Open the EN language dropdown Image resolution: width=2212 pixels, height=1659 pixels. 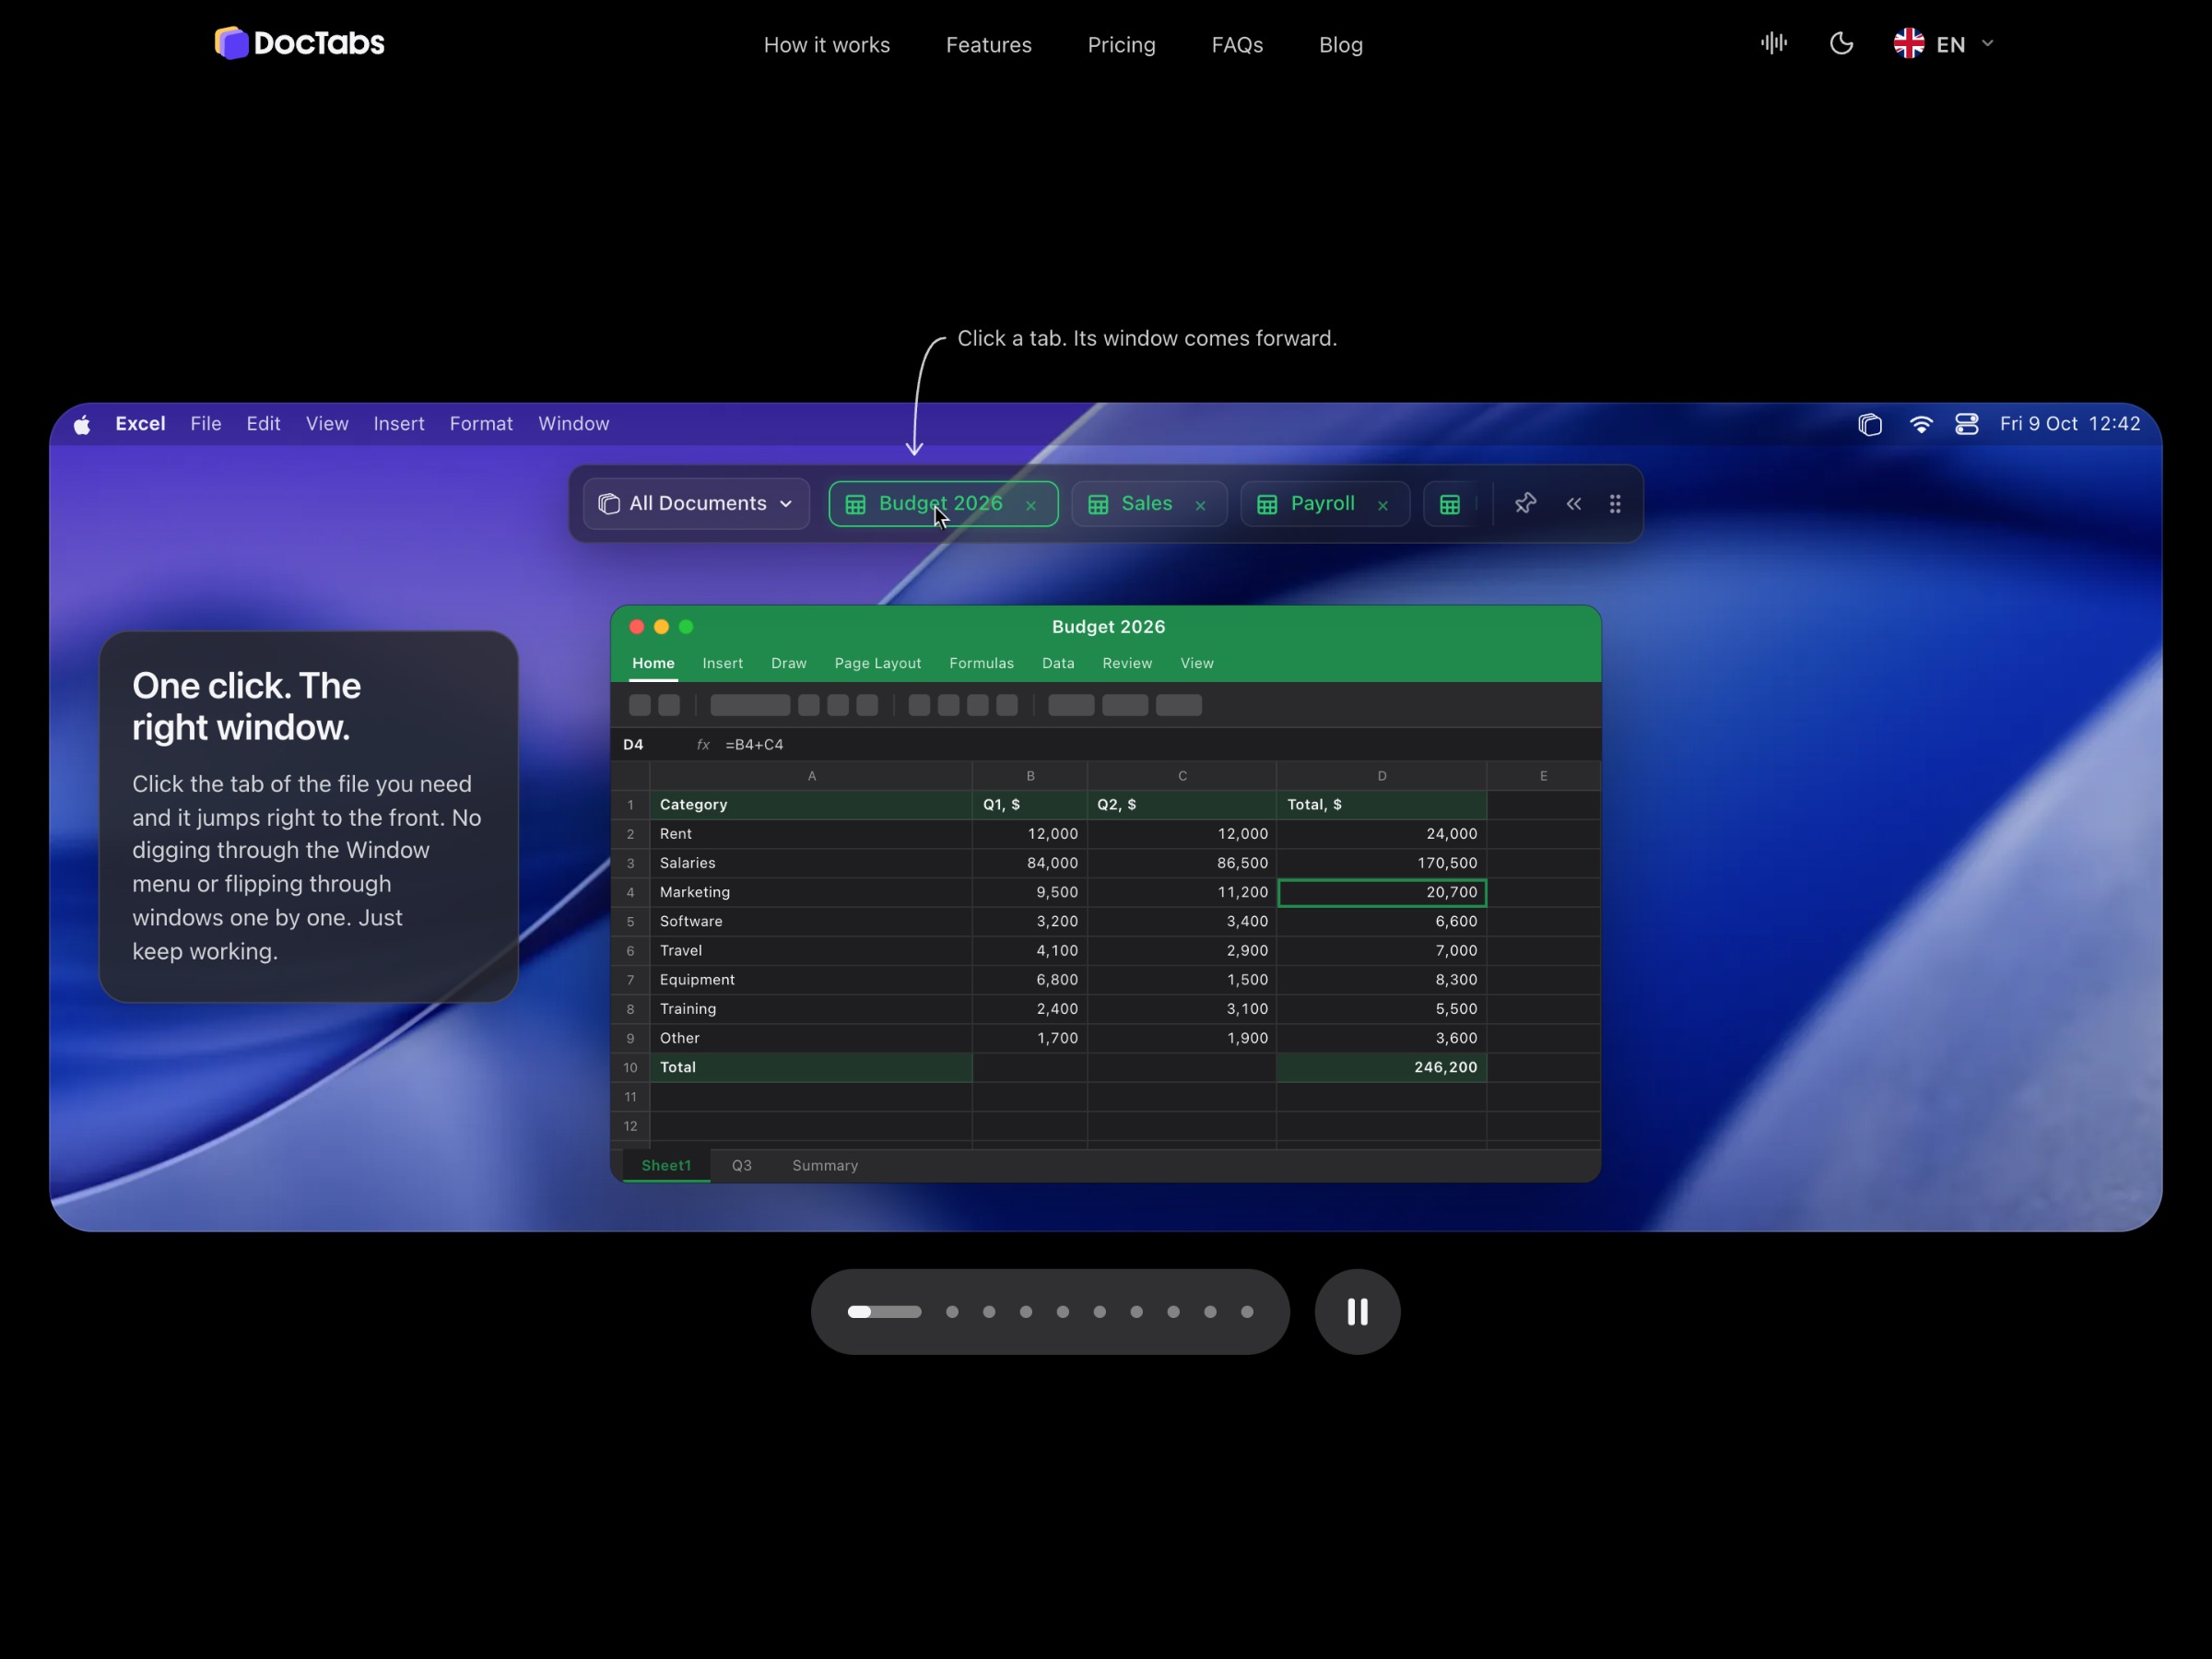(x=1943, y=44)
